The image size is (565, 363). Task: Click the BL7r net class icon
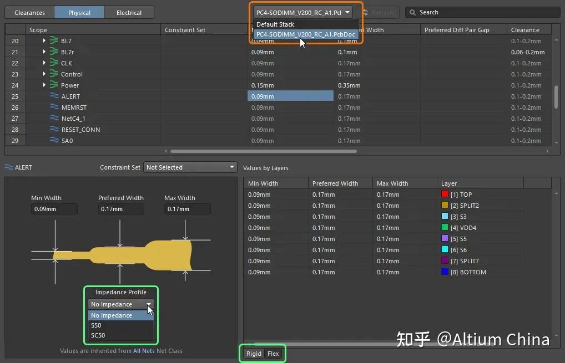pyautogui.click(x=54, y=52)
